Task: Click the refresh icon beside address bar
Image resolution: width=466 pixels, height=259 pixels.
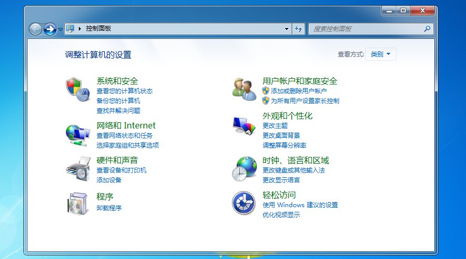Action: [298, 29]
